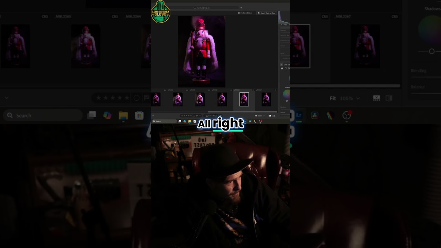Screen dimensions: 441x248
Task: Open DaVinci Resolve from the taskbar
Action: (250, 121)
